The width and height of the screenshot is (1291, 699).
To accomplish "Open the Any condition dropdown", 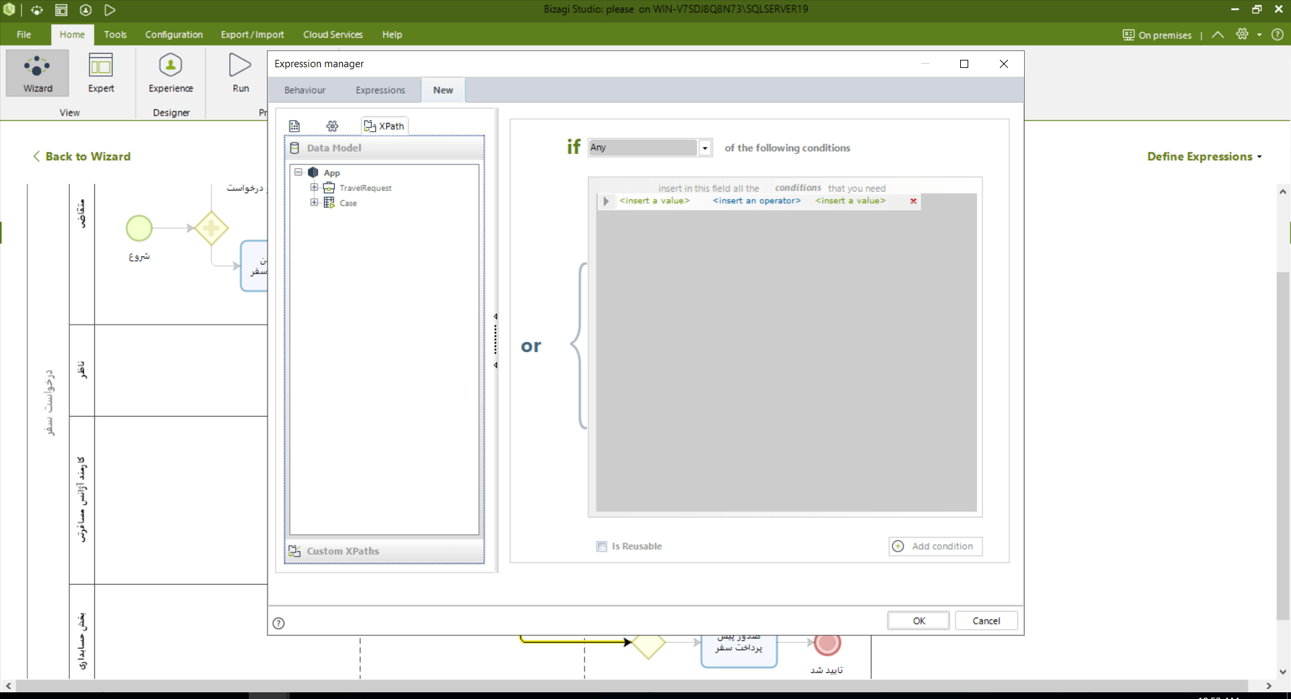I will (x=705, y=148).
